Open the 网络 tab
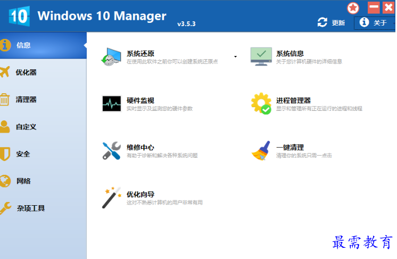This screenshot has height=259, width=397. 43,181
